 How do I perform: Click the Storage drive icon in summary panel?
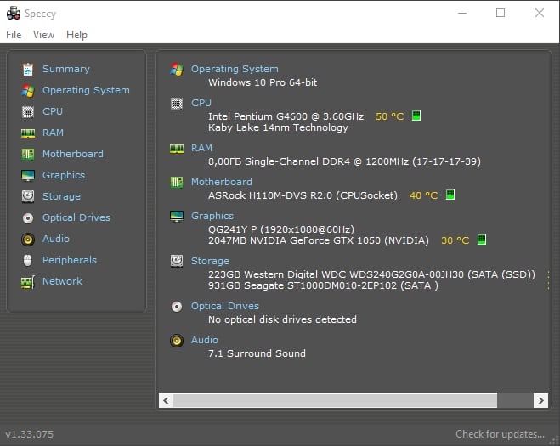pos(177,261)
